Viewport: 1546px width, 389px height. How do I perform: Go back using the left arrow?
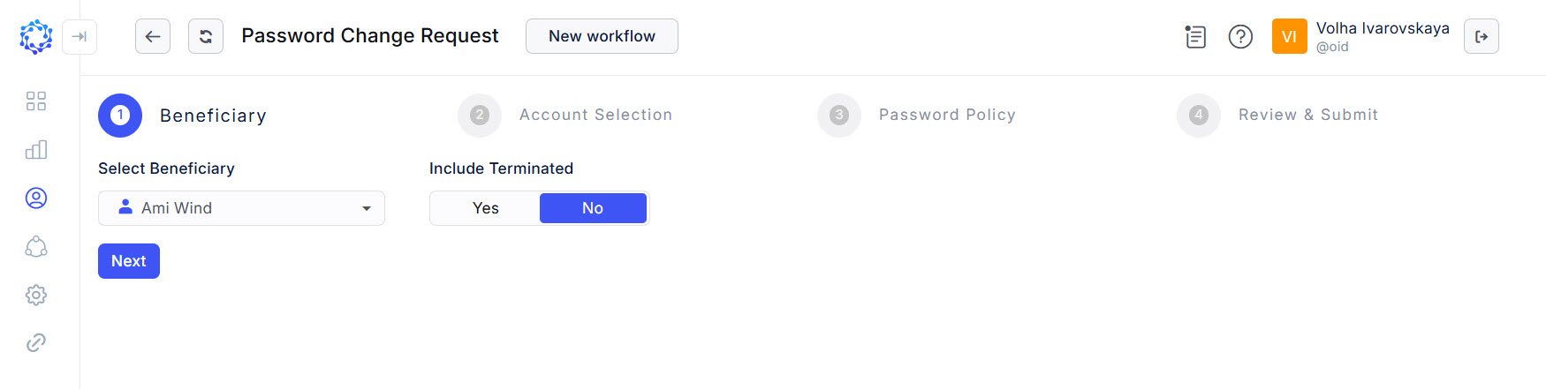click(153, 36)
